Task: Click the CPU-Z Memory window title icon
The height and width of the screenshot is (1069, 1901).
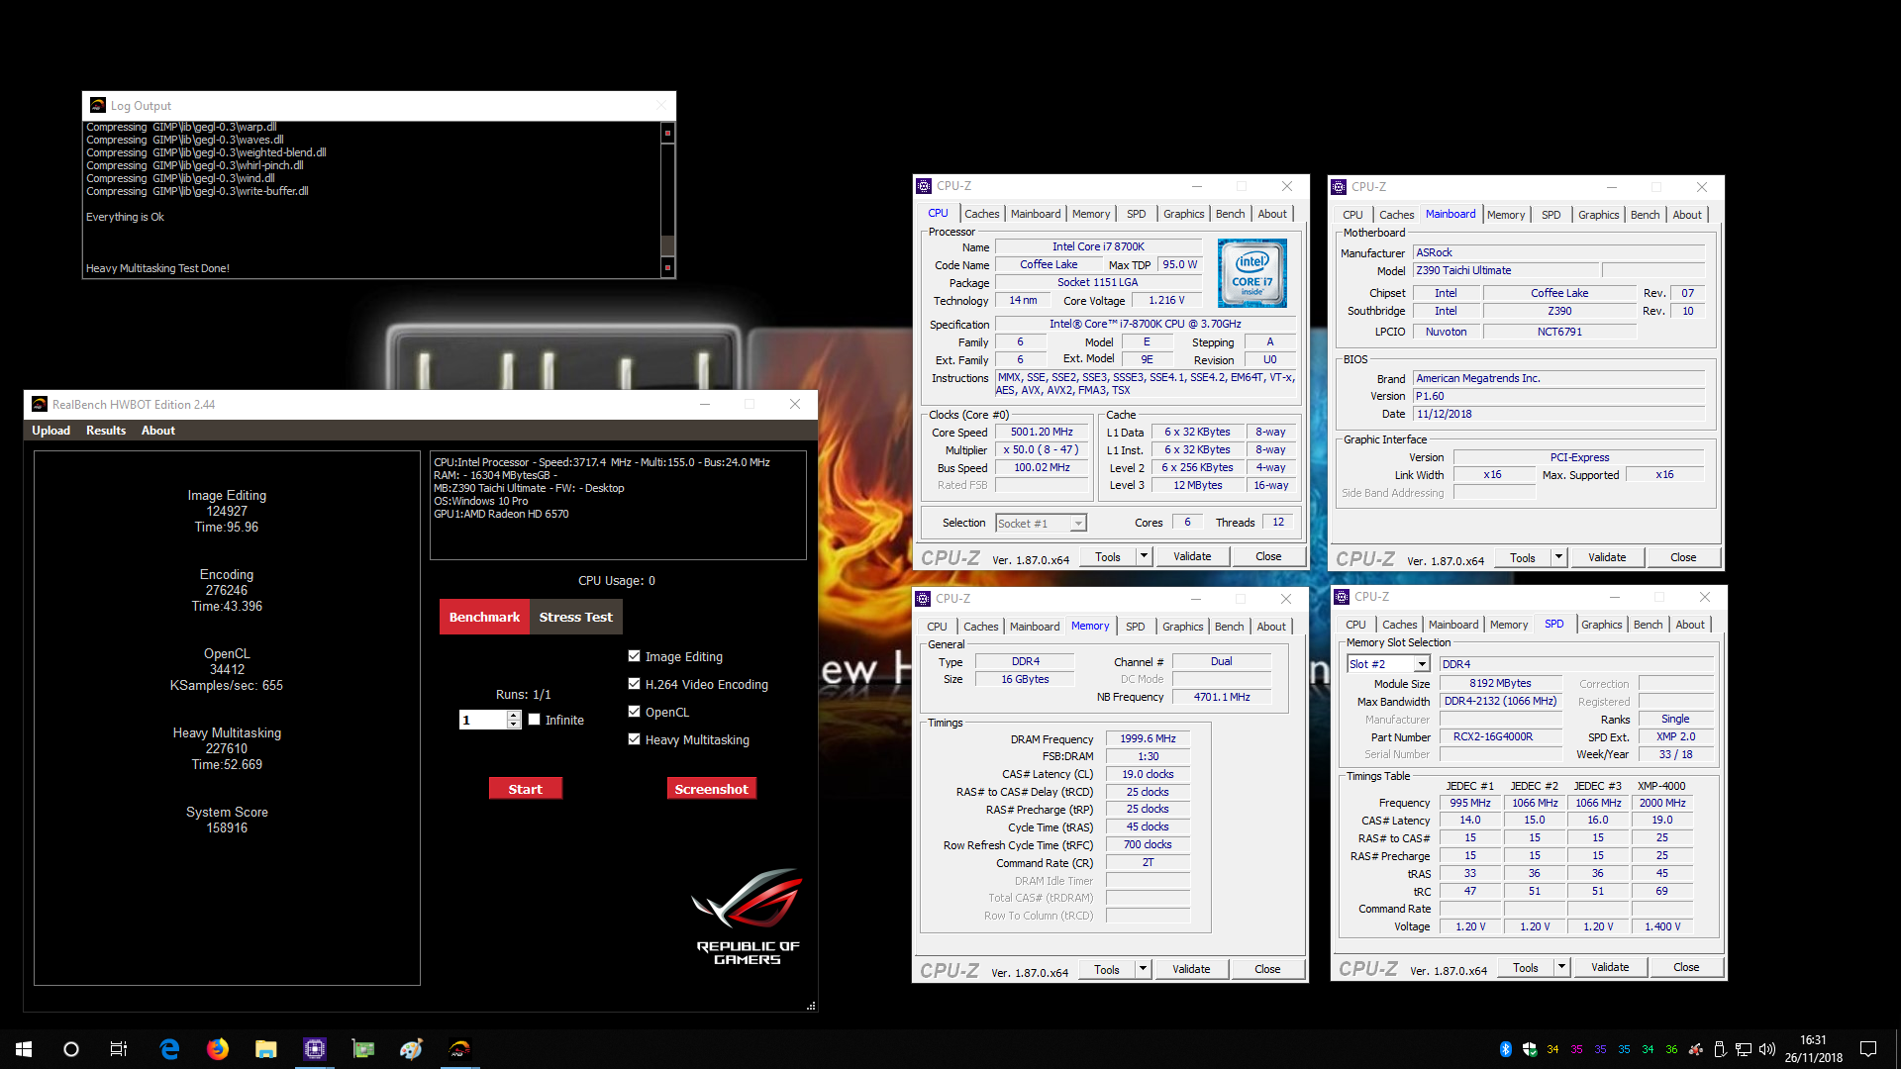Action: click(923, 599)
